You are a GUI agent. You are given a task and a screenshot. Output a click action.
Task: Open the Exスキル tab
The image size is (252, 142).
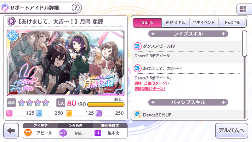tap(232, 23)
